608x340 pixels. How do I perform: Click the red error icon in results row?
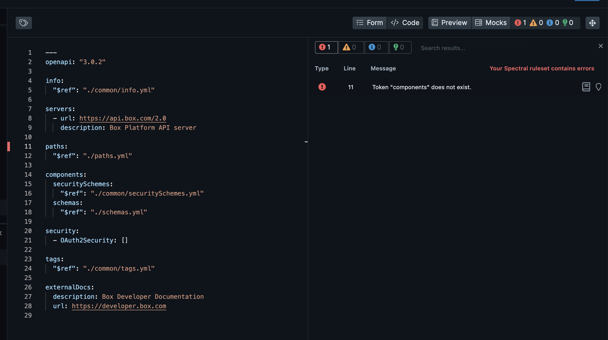coord(322,87)
